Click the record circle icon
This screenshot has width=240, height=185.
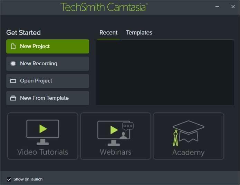(13, 64)
